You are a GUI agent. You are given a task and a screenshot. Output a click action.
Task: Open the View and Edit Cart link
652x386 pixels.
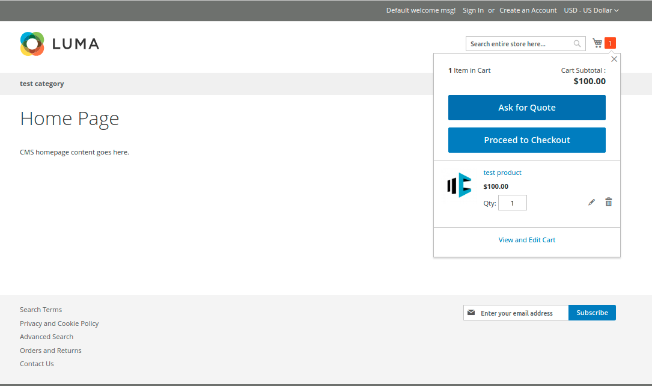[526, 240]
